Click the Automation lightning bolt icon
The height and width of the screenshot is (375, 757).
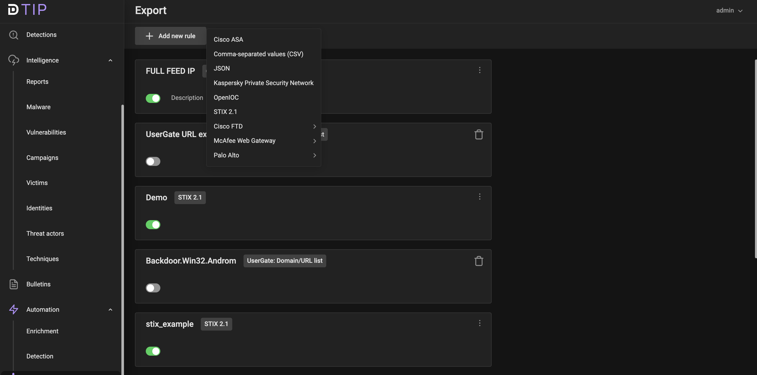14,309
